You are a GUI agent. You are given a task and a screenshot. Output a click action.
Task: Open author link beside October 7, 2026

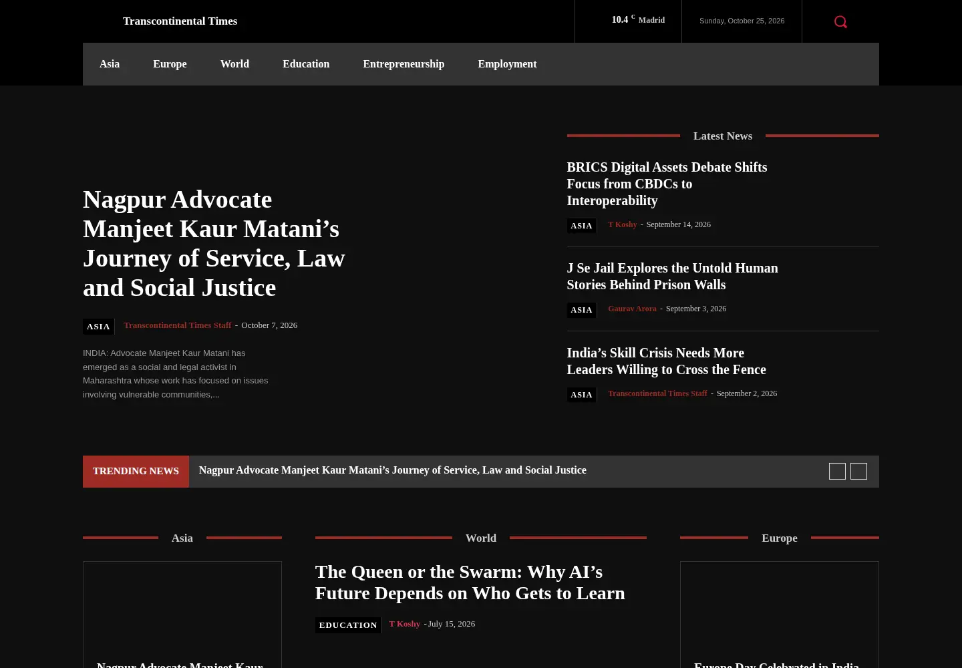tap(178, 325)
